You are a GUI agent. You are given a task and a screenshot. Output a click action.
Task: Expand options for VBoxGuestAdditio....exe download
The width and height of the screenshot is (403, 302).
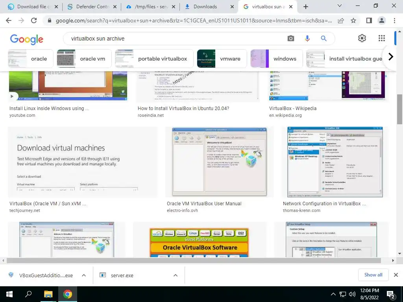click(x=84, y=275)
